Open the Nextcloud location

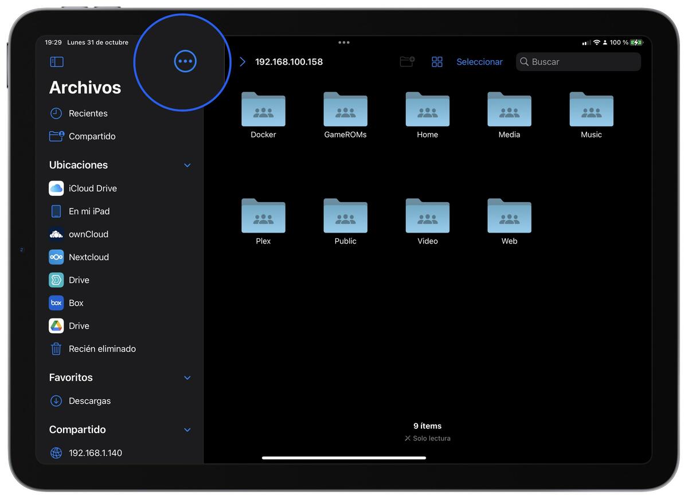pos(119,257)
